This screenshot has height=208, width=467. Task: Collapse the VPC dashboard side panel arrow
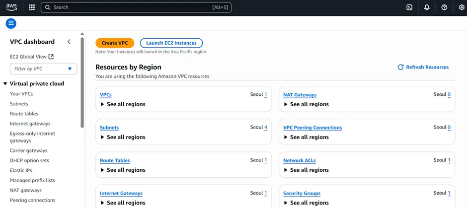click(69, 42)
